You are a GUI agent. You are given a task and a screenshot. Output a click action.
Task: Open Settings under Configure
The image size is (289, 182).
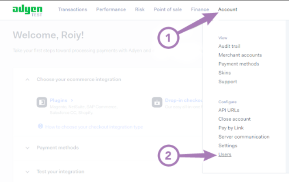228,146
